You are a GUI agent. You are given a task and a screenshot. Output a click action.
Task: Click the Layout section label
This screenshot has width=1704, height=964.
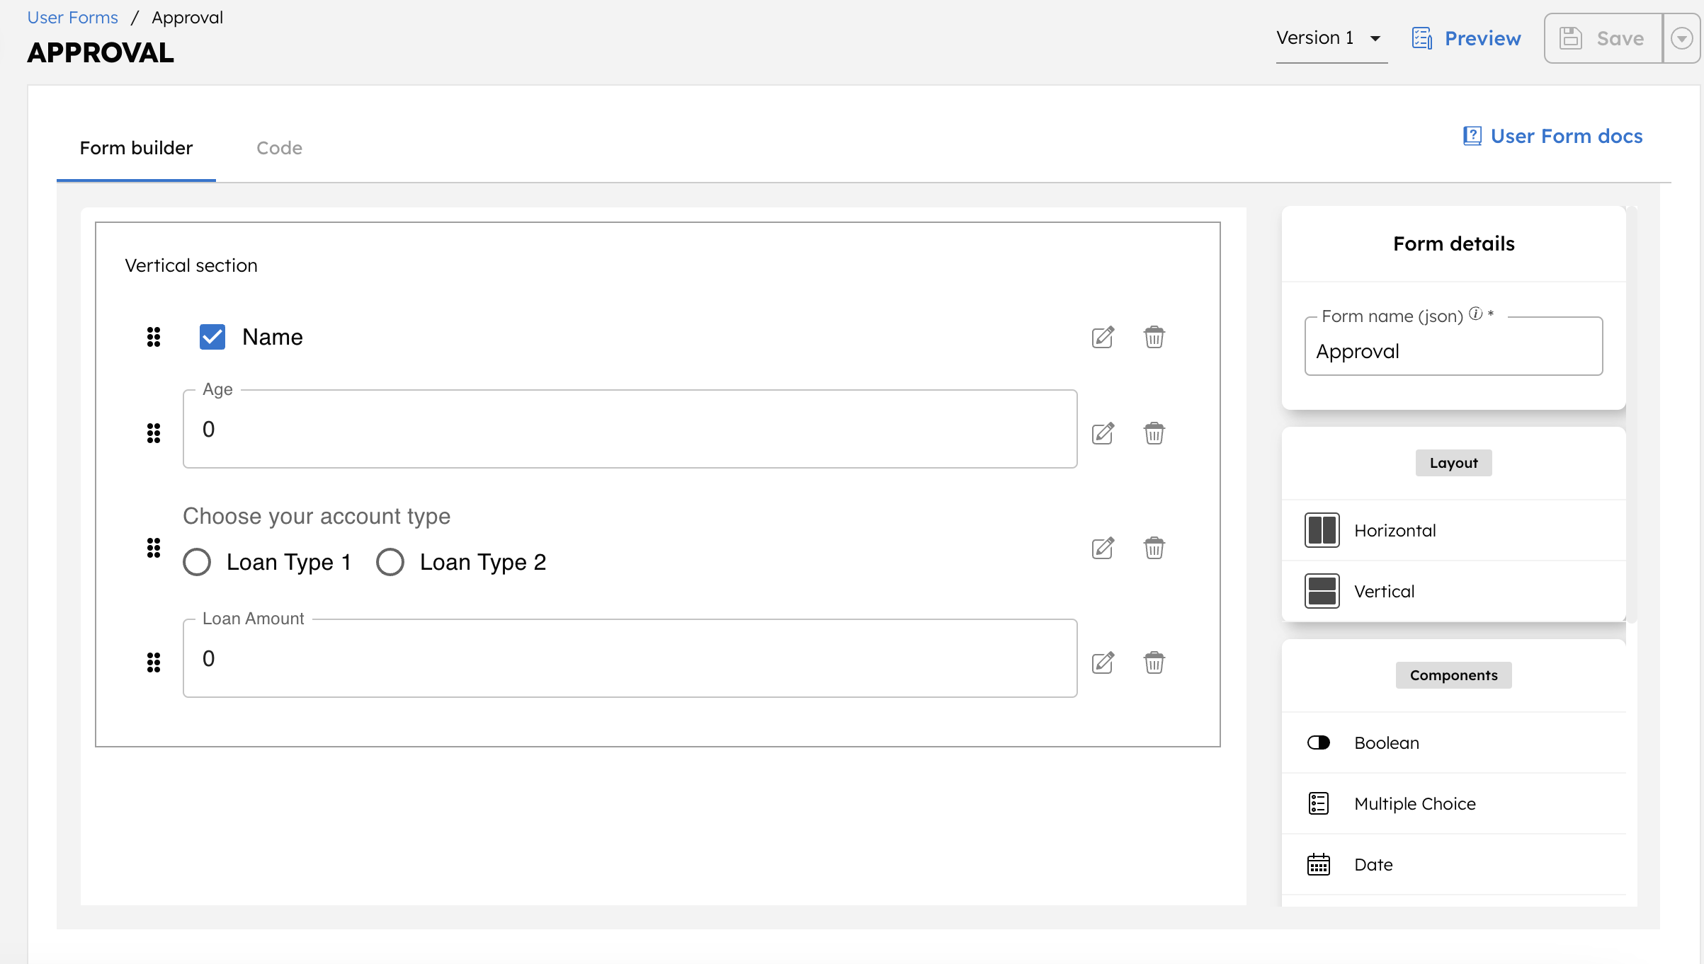(x=1454, y=463)
